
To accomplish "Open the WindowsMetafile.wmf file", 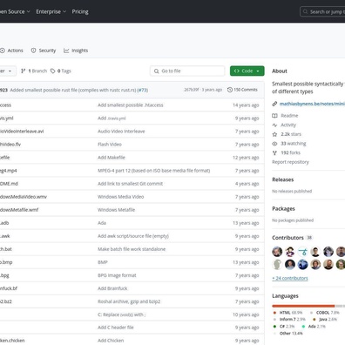I will [19, 210].
